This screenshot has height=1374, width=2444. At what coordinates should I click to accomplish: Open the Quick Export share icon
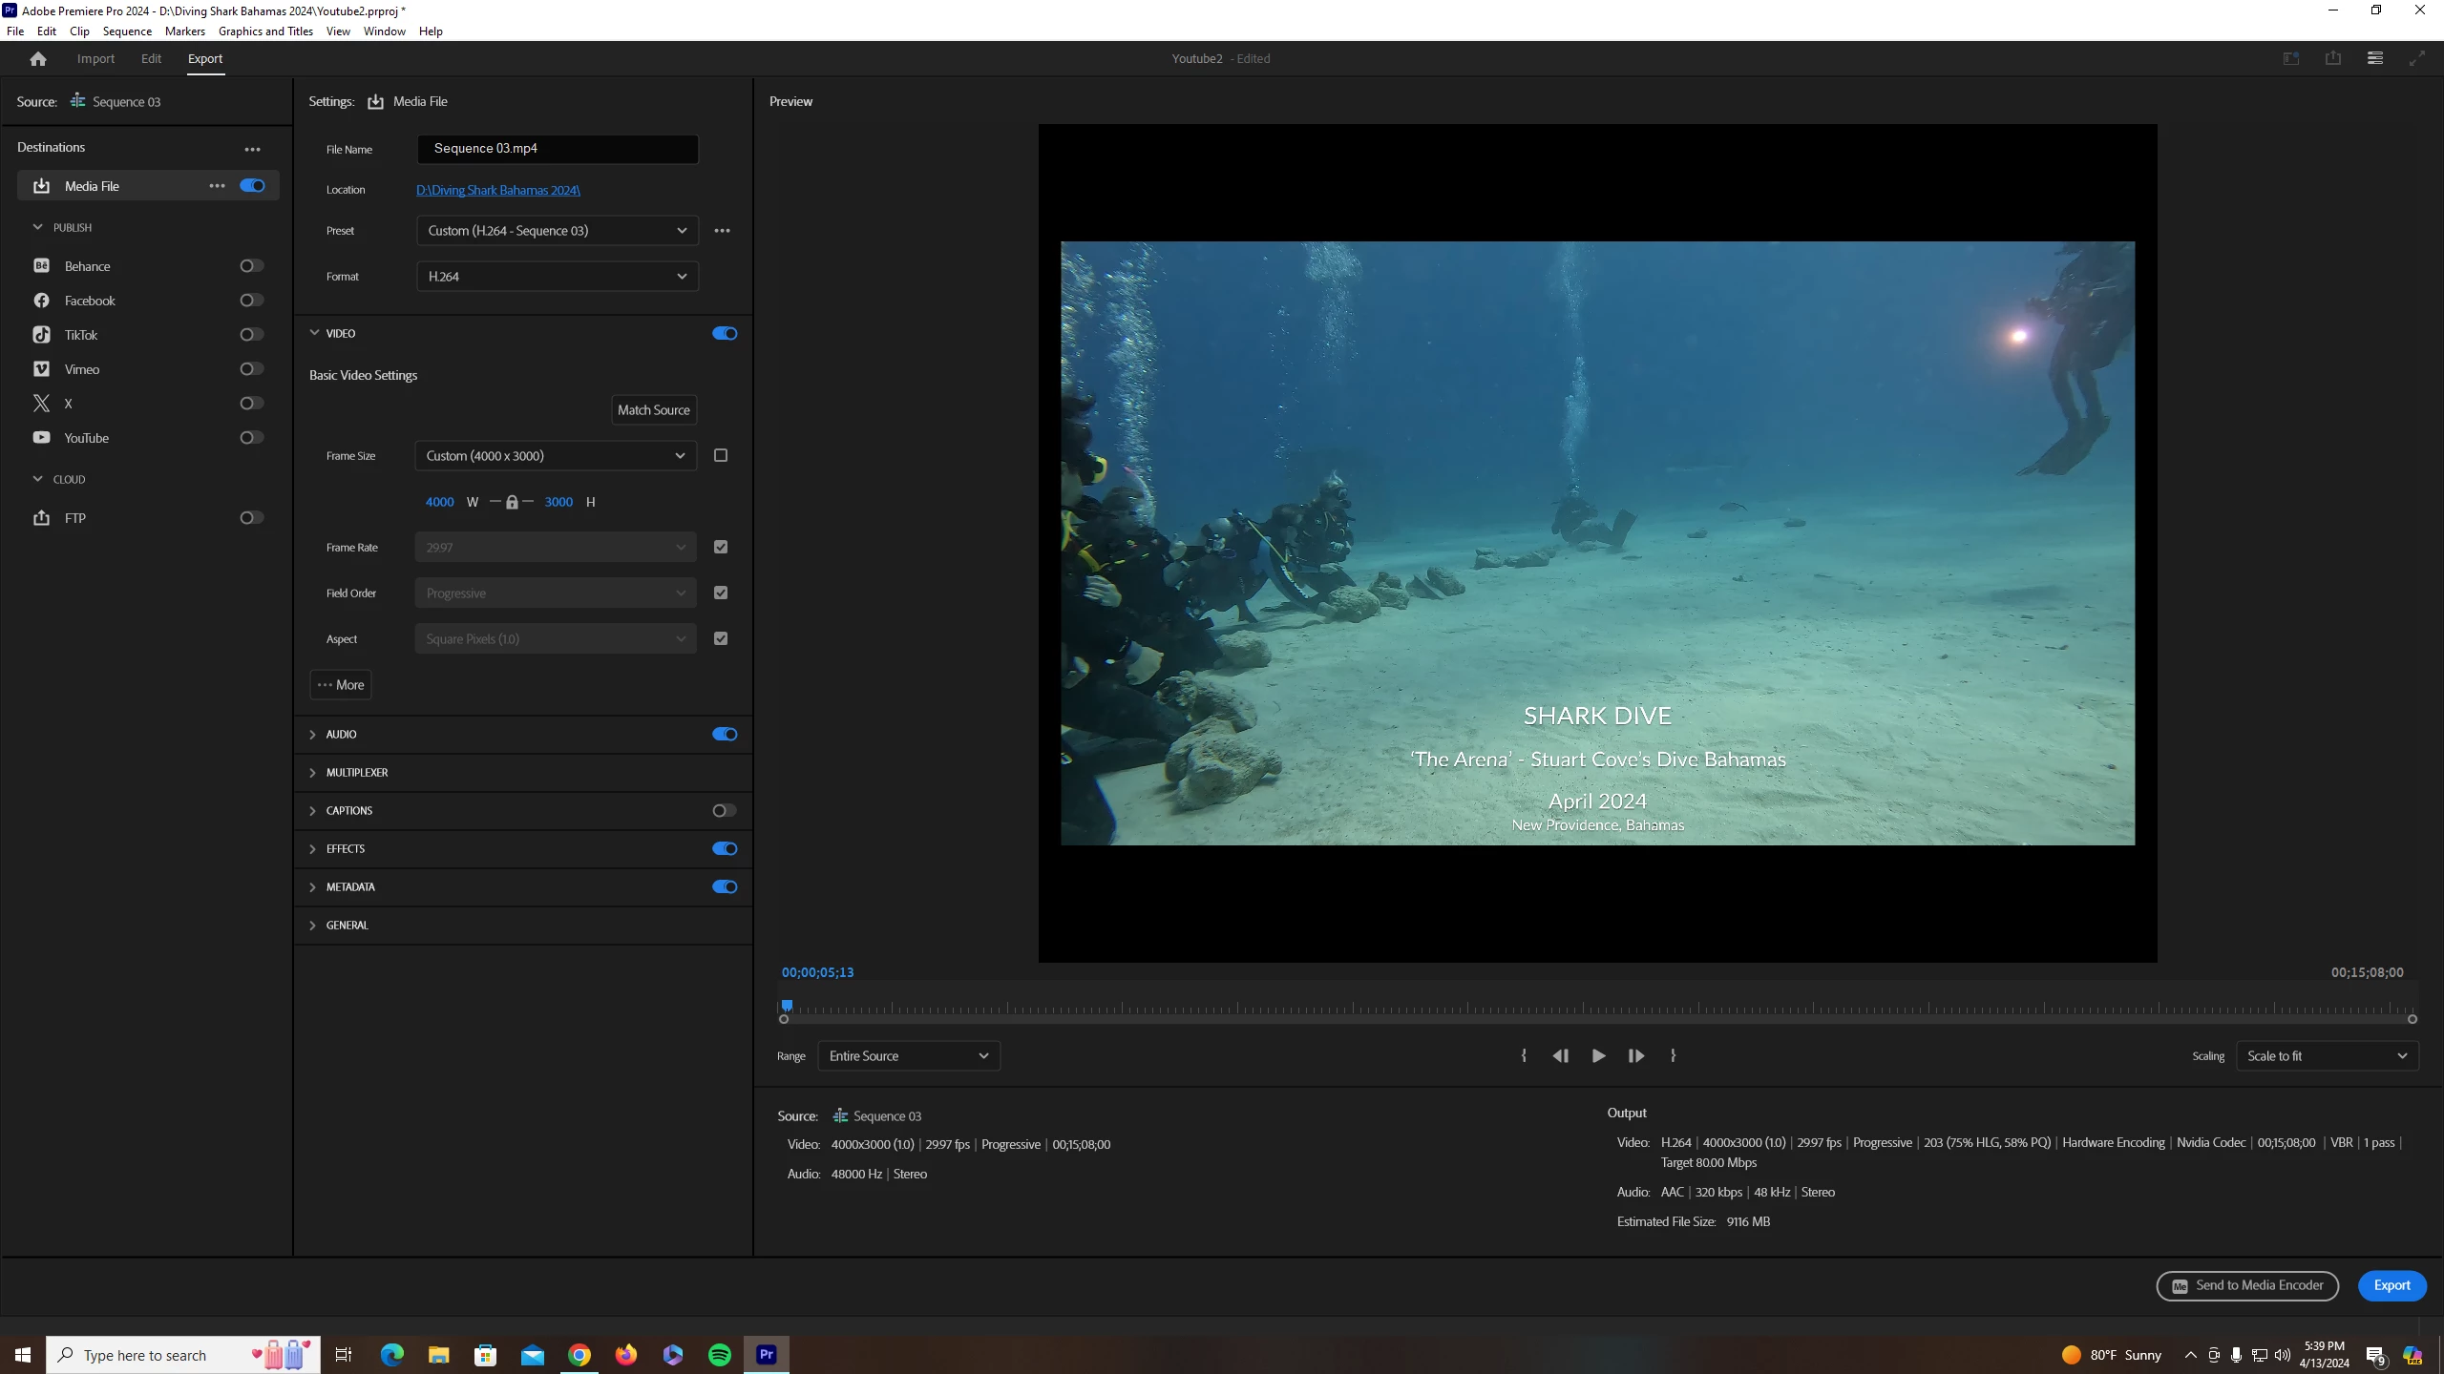pos(2332,58)
